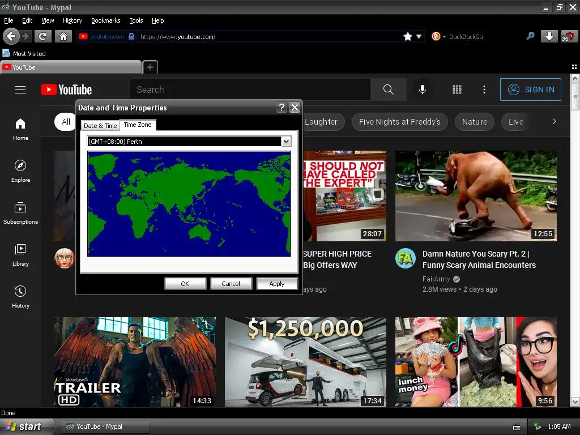Click Cancel in Date and Time Properties
The height and width of the screenshot is (435, 580).
point(231,284)
